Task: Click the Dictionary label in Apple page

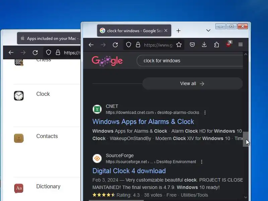Action: tap(48, 186)
